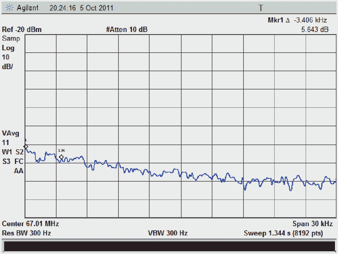Click the T trigger indicator at top
Screen dimensions: 338x254
tap(261, 8)
